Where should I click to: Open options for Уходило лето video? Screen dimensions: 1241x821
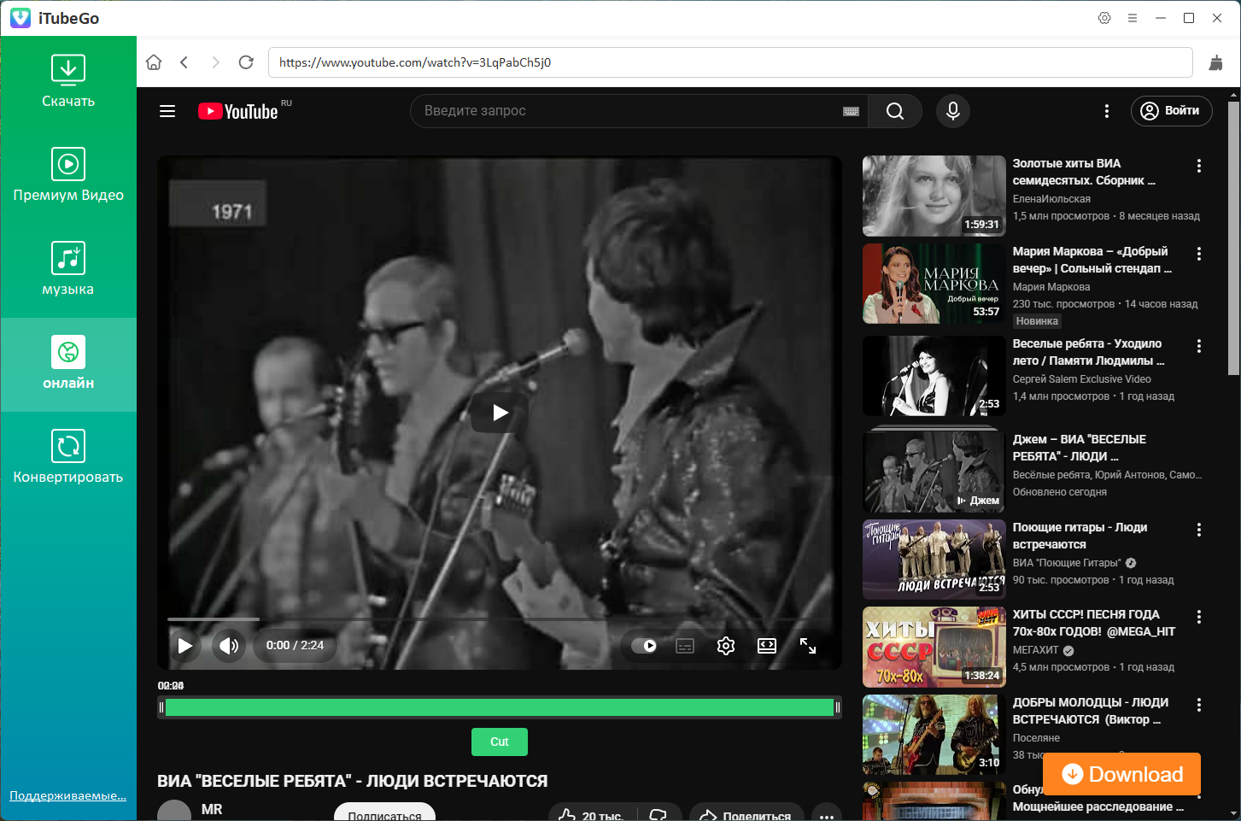point(1199,346)
